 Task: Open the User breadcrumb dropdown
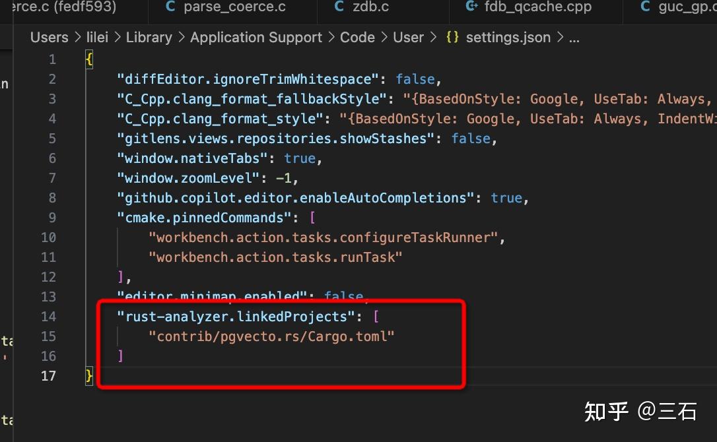click(x=408, y=38)
